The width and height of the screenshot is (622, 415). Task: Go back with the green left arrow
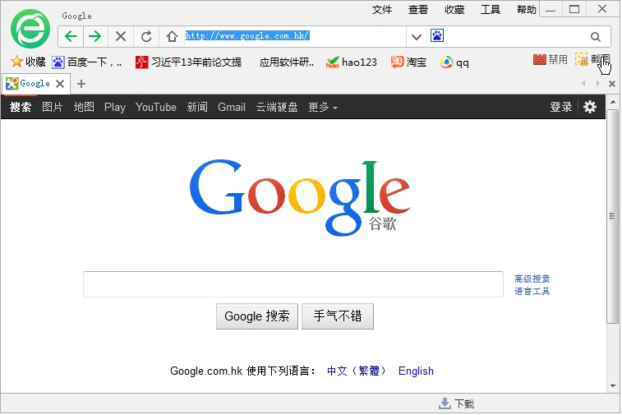click(x=71, y=36)
